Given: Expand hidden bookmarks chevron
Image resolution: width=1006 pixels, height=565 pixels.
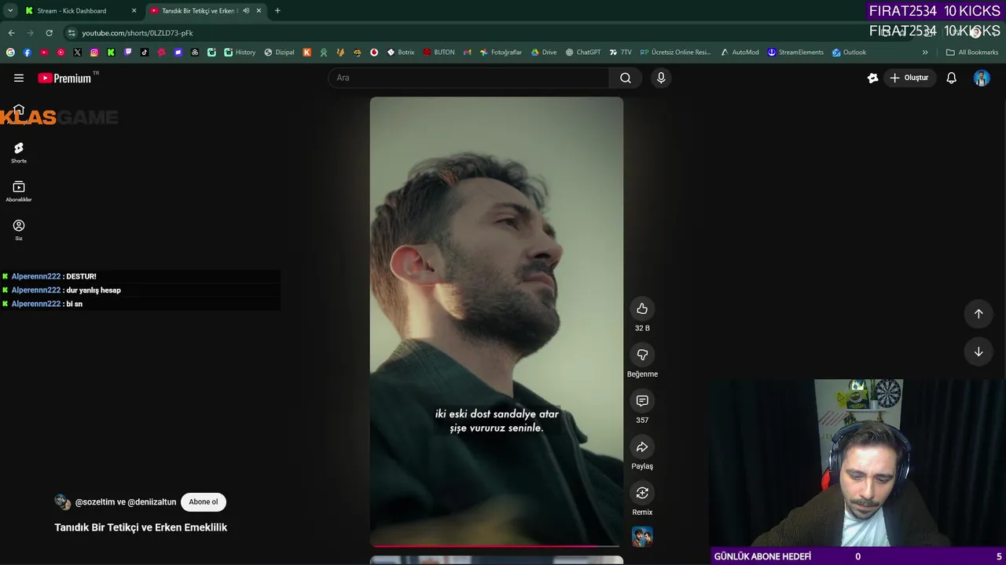Looking at the screenshot, I should point(925,53).
